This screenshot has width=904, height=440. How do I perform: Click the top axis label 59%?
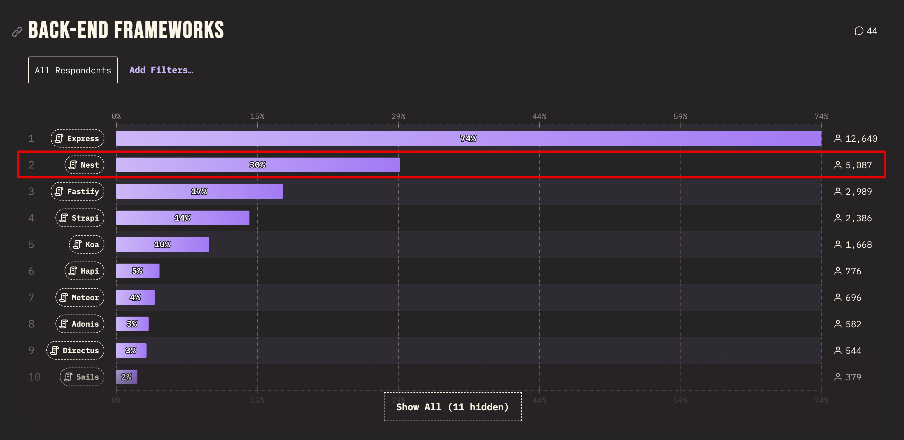point(681,116)
